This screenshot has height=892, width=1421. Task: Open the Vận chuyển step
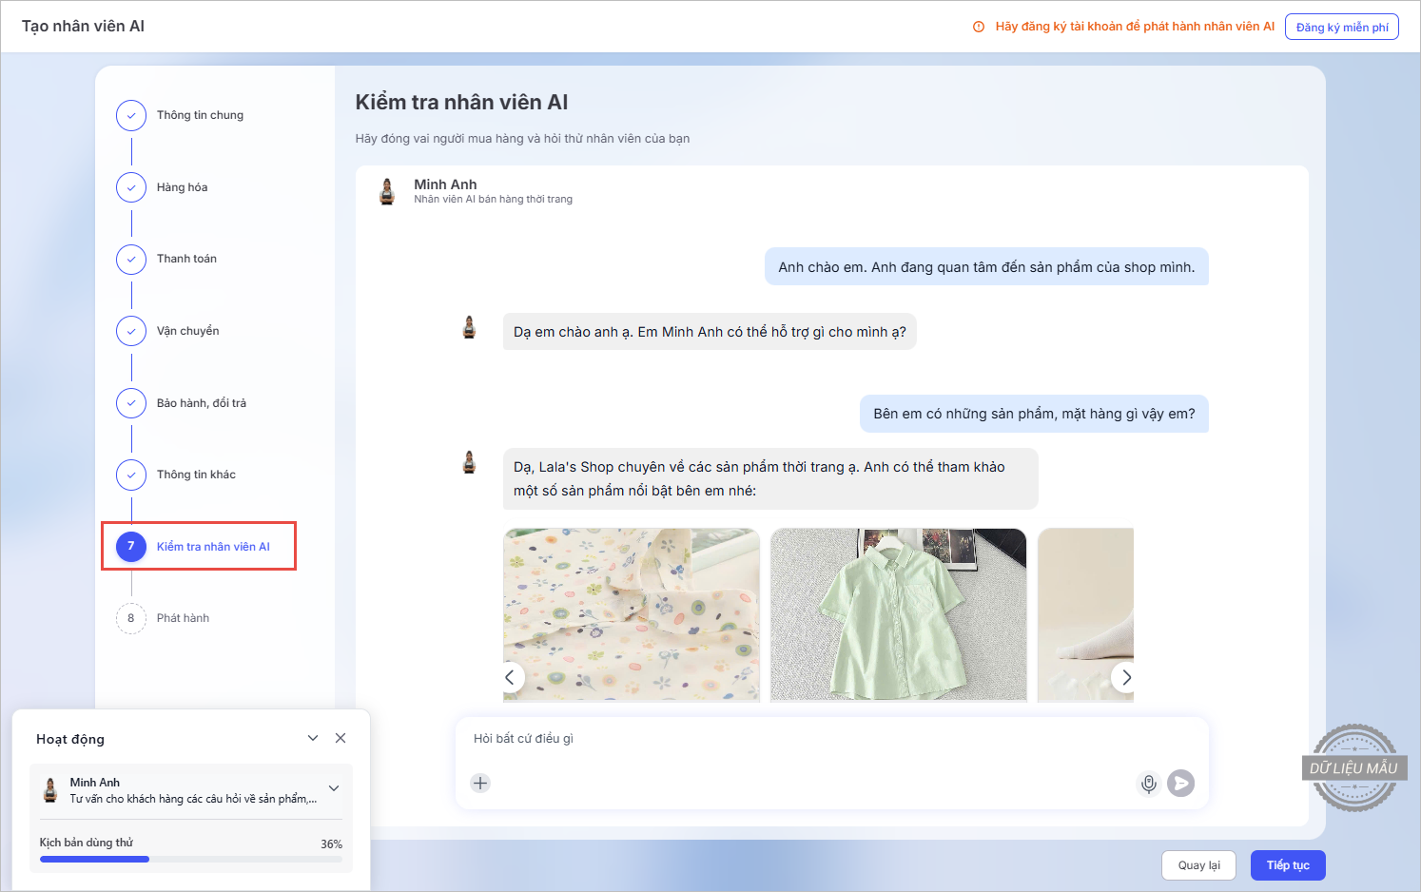point(187,331)
